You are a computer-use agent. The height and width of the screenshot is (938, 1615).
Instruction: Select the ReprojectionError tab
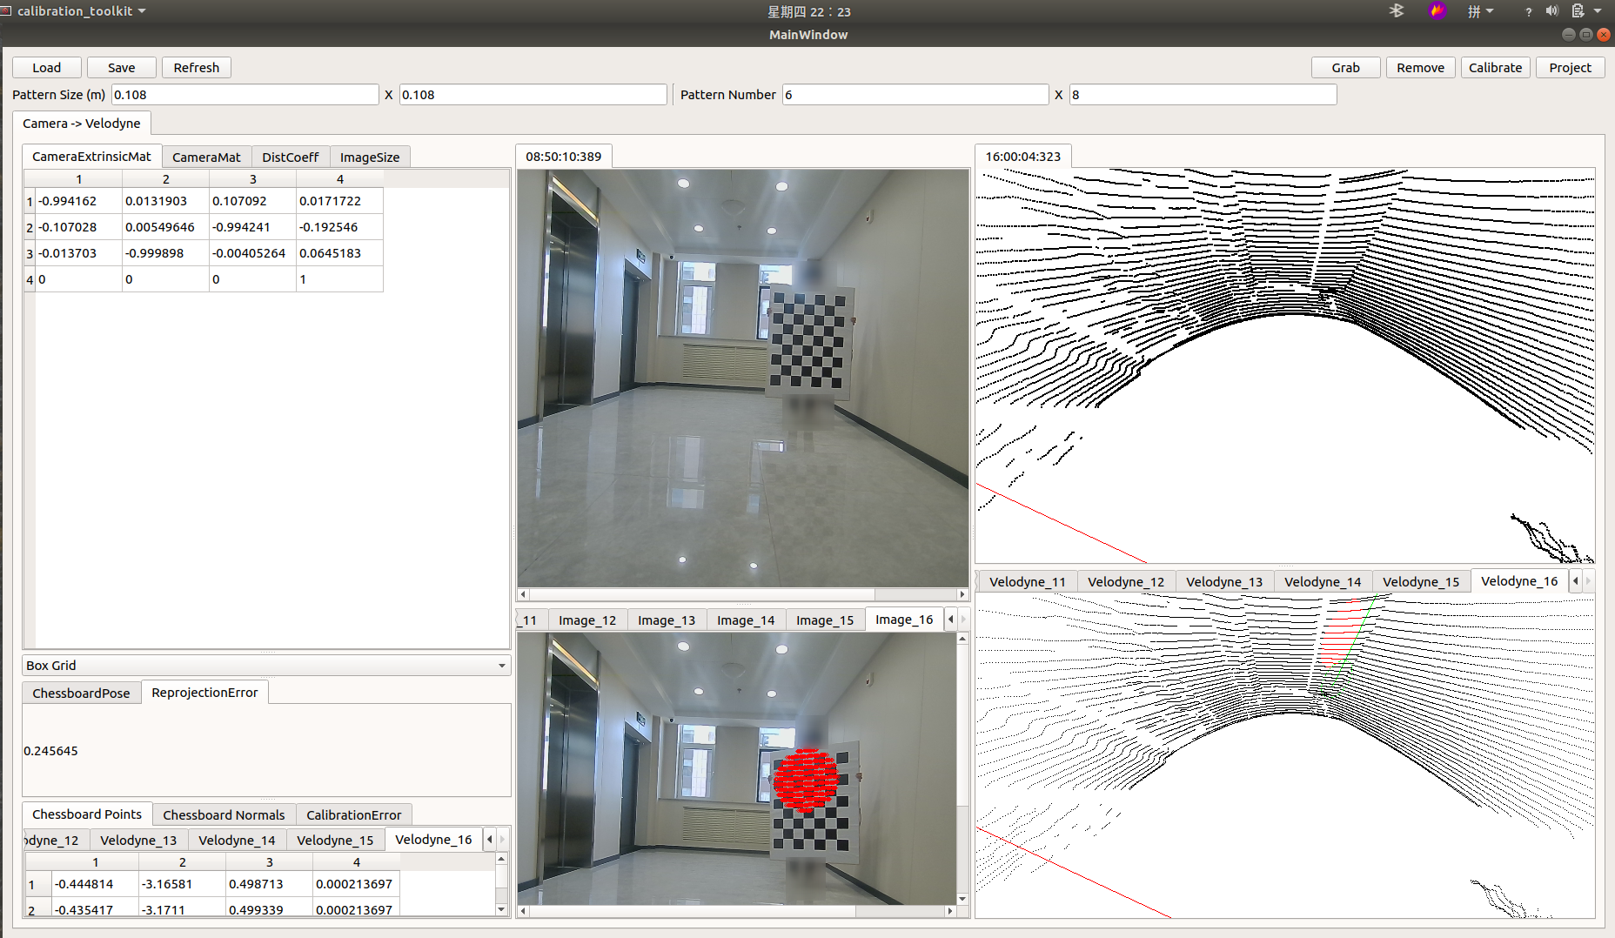point(204,693)
